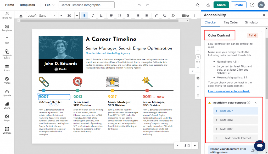The height and width of the screenshot is (154, 268).
Task: Click the redo arrow
Action: pyautogui.click(x=147, y=5)
